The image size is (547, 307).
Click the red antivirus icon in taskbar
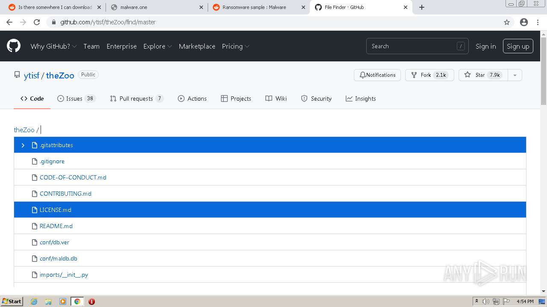pyautogui.click(x=91, y=301)
